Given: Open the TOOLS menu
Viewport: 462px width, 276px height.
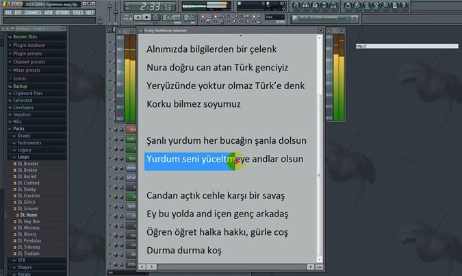Looking at the screenshot, I should (78, 12).
